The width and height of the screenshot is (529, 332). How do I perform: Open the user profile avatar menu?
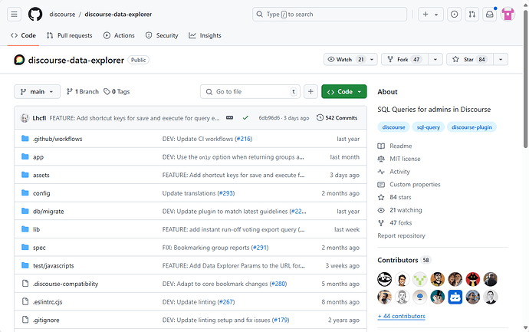point(508,14)
